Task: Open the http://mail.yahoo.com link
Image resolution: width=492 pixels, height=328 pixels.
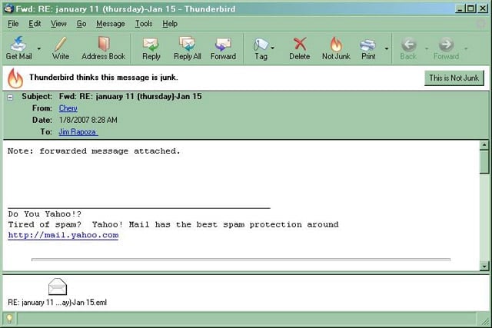Action: 63,236
